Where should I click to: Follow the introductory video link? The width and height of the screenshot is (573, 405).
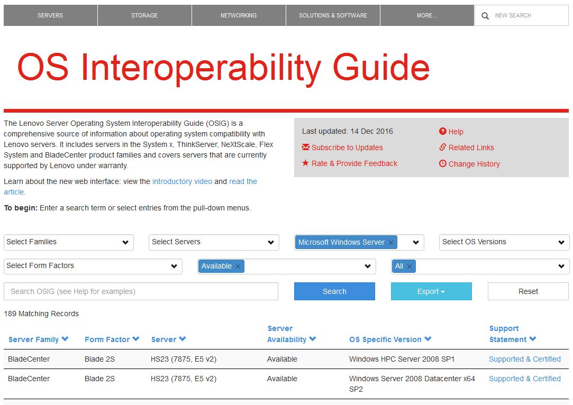pos(182,181)
